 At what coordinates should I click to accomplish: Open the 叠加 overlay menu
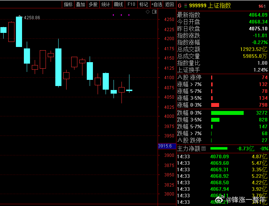coord(81,4)
